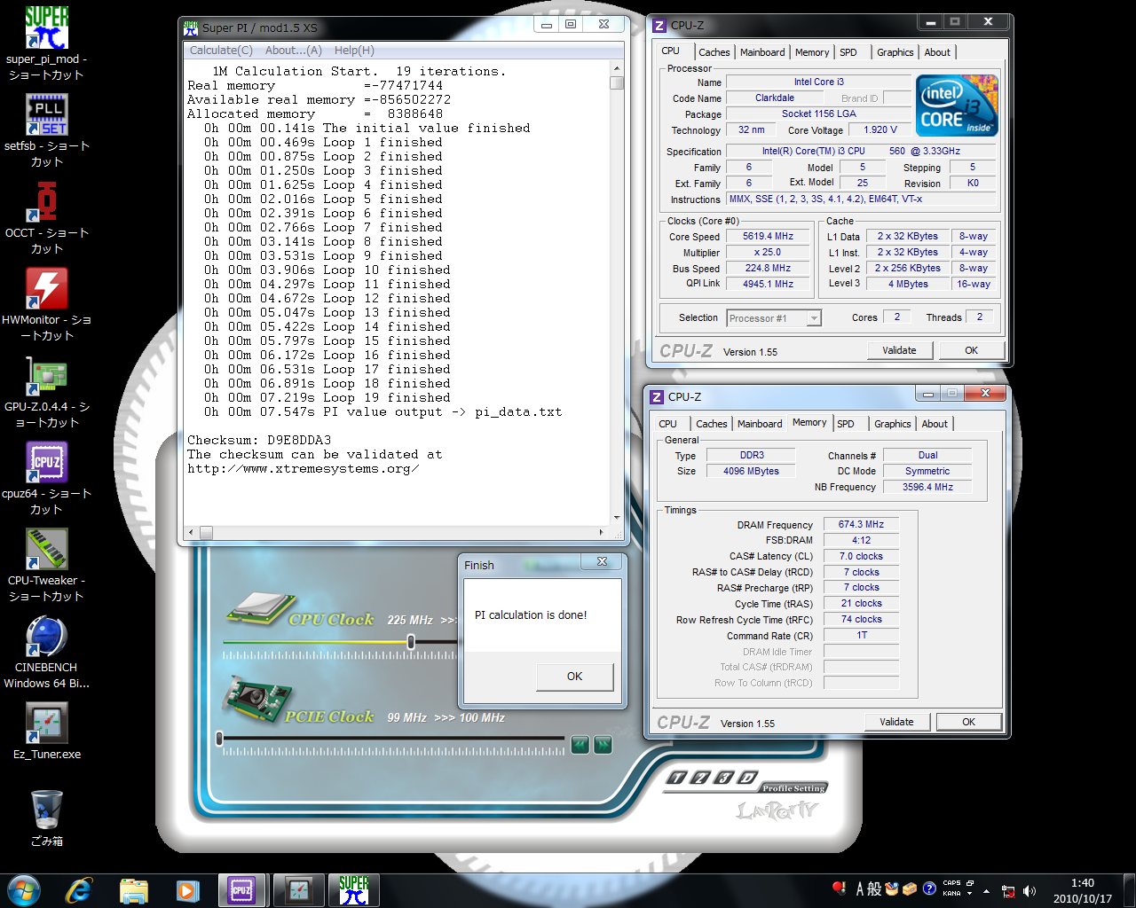
Task: Load profile 3 in Ez_Tuner
Action: 723,778
